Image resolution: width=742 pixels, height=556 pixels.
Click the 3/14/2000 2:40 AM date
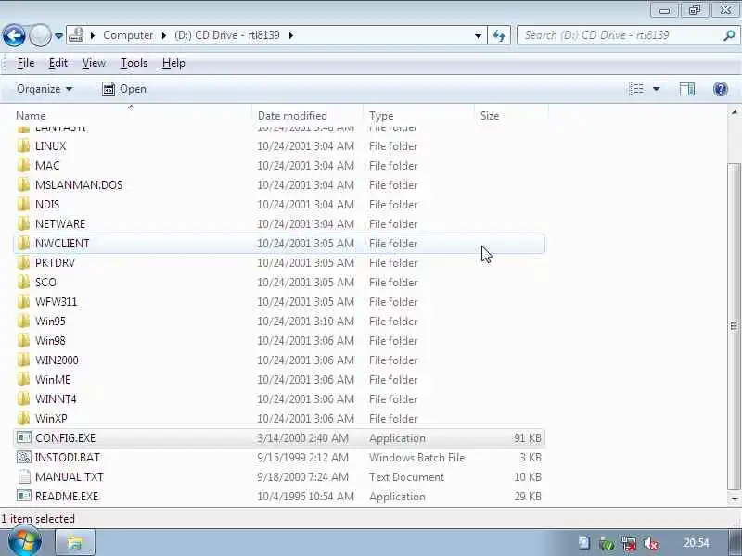(303, 438)
